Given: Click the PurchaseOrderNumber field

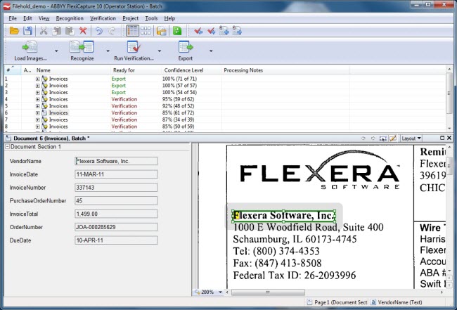Looking at the screenshot, I should click(116, 201).
